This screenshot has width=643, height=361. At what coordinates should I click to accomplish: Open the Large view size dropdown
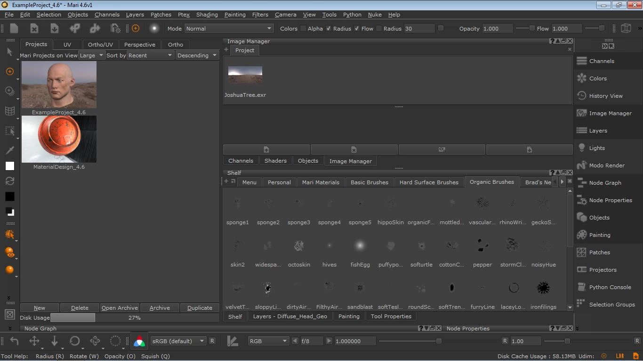click(92, 55)
